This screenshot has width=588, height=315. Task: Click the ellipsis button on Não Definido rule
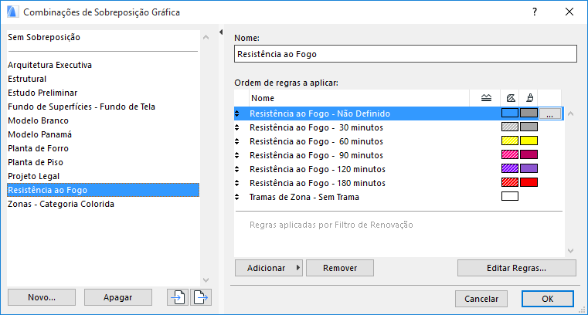[549, 113]
